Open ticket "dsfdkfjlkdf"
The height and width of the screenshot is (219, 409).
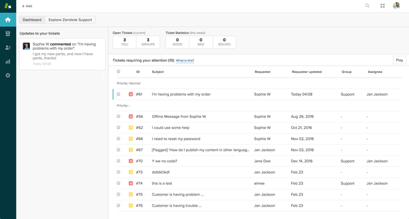[x=161, y=172]
